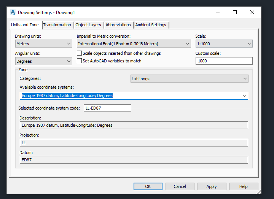The width and height of the screenshot is (274, 199).
Task: Enable Scale objects inserted from other drawings
Action: [x=80, y=53]
